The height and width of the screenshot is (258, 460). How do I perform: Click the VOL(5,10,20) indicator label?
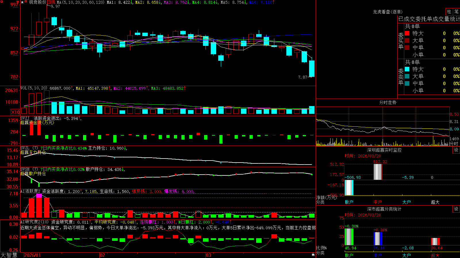coord(34,88)
